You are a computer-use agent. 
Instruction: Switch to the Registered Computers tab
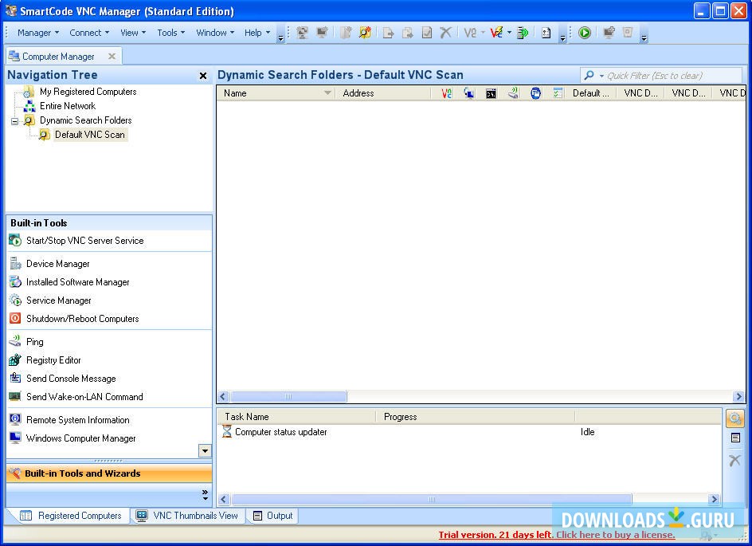(x=70, y=515)
